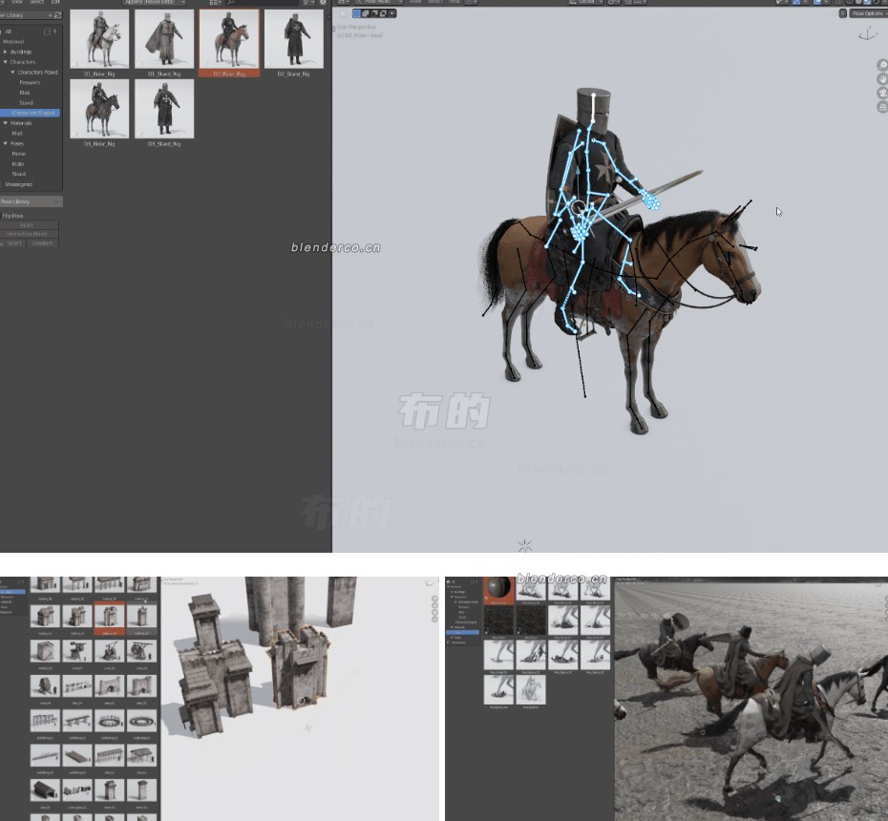Click the orange-highlighted building thumbnail in the bottom-left screenshot
The width and height of the screenshot is (888, 821).
click(109, 619)
